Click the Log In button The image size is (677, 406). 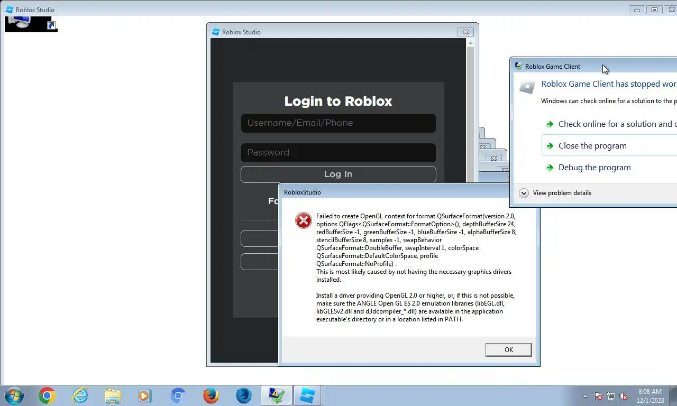pos(338,174)
